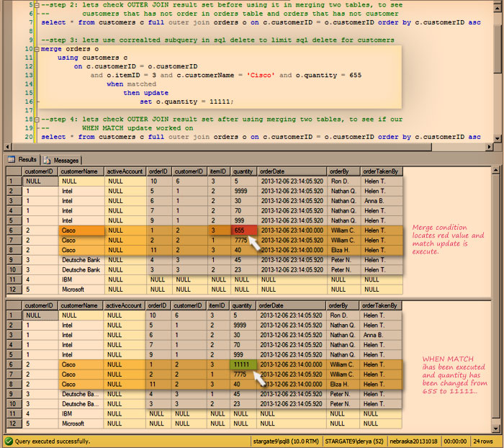Select the green 11111 quantity cell
Viewport: 504px width, 448px height.
[243, 365]
